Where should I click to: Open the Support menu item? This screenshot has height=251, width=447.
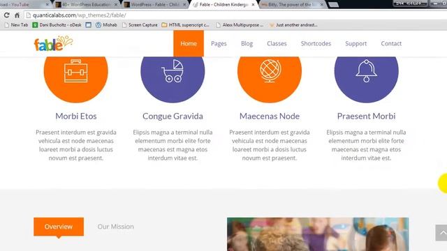coord(356,43)
